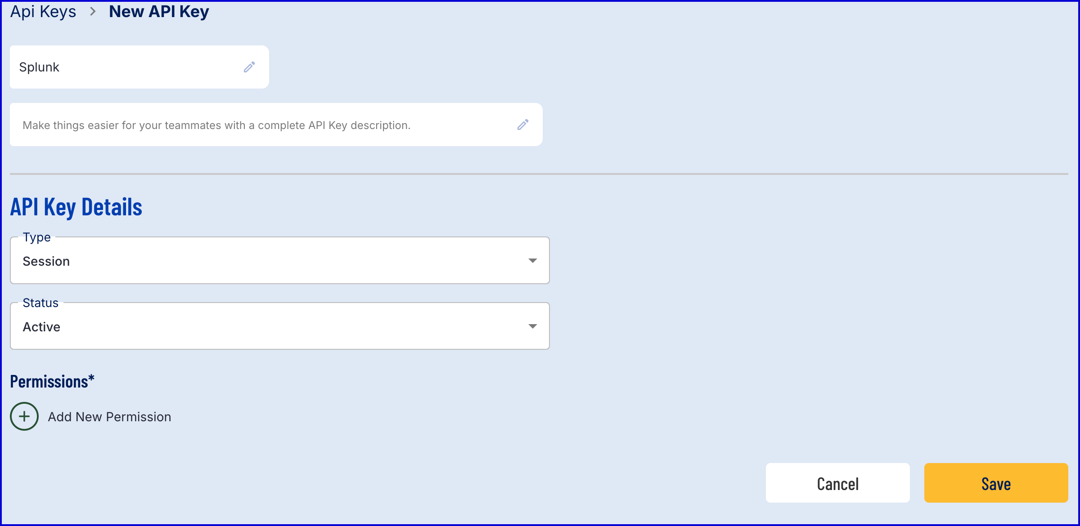
Task: Click the Type field label
Action: pos(37,237)
